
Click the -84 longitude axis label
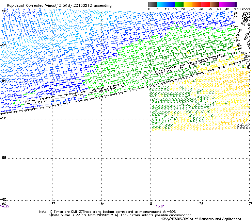(101, 204)
